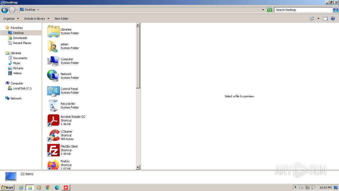Open the address bar history dropdown
This screenshot has height=191, width=339.
[263, 10]
